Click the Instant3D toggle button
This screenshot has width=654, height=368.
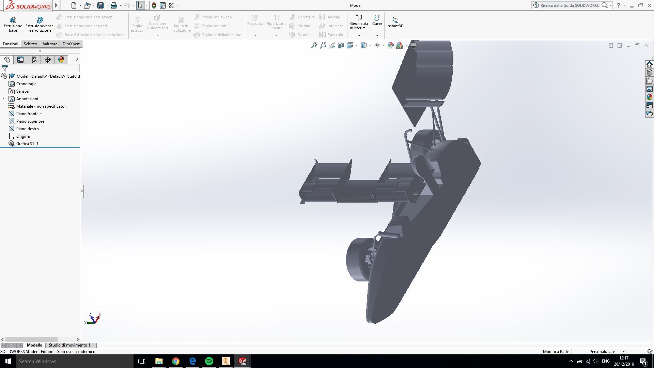(395, 22)
